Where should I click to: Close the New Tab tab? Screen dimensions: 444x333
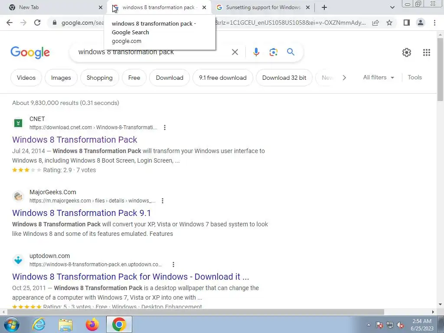click(101, 7)
